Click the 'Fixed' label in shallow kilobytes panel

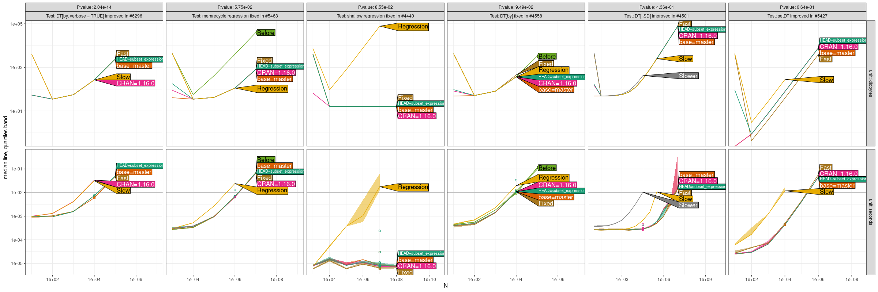click(x=405, y=98)
